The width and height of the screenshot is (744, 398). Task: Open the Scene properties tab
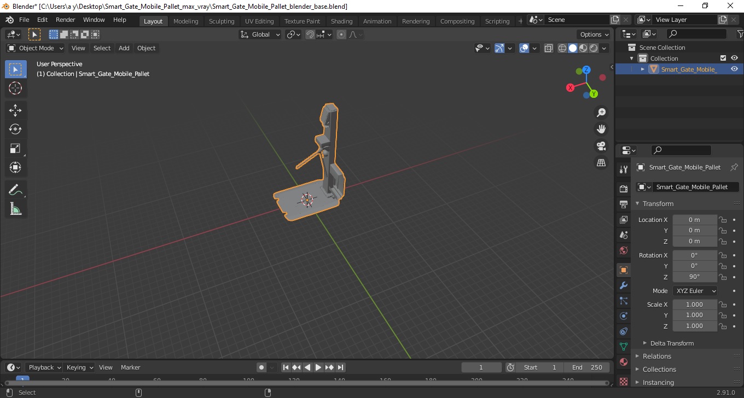623,235
